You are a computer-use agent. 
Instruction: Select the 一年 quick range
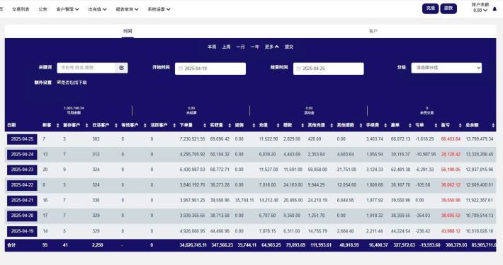pos(255,47)
